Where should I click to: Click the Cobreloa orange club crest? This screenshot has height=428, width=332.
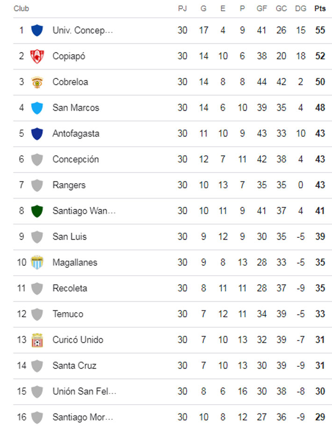point(36,82)
